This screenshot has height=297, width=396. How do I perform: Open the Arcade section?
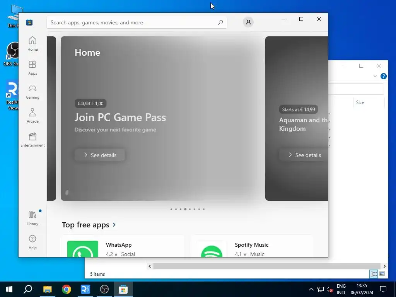(32, 116)
